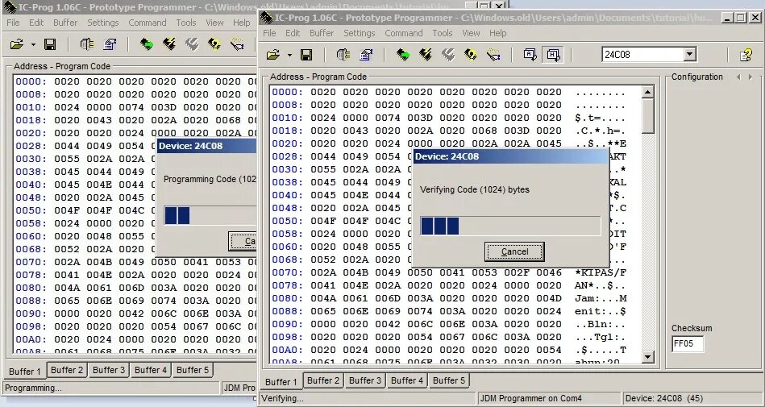Open View menu in front window
Screen dimensions: 765x407
(471, 33)
